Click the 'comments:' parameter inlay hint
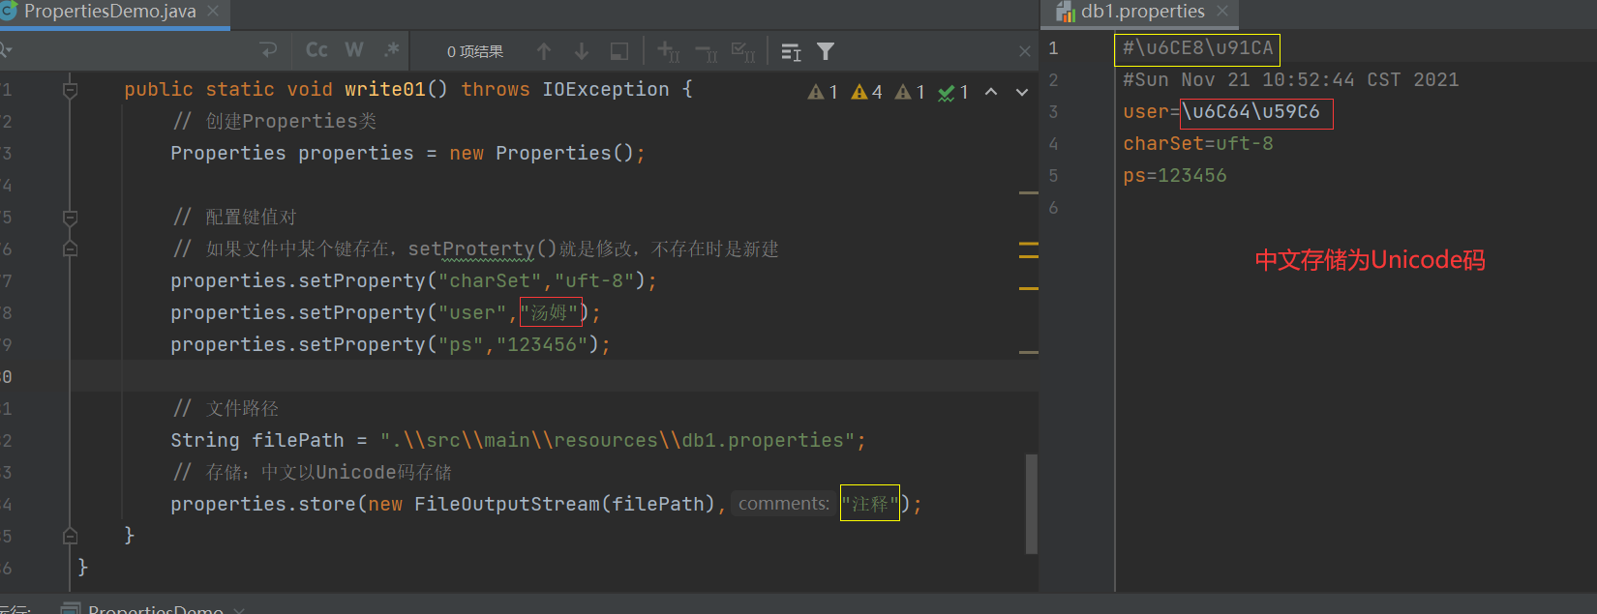The height and width of the screenshot is (614, 1597). click(x=784, y=504)
